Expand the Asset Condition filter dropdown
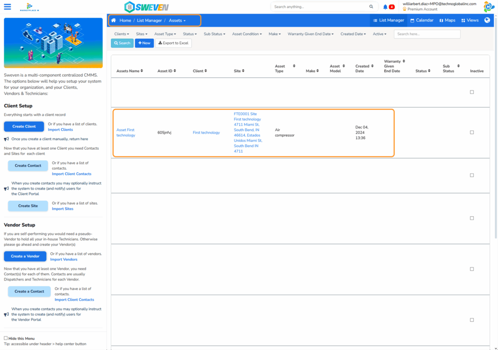 click(x=247, y=34)
